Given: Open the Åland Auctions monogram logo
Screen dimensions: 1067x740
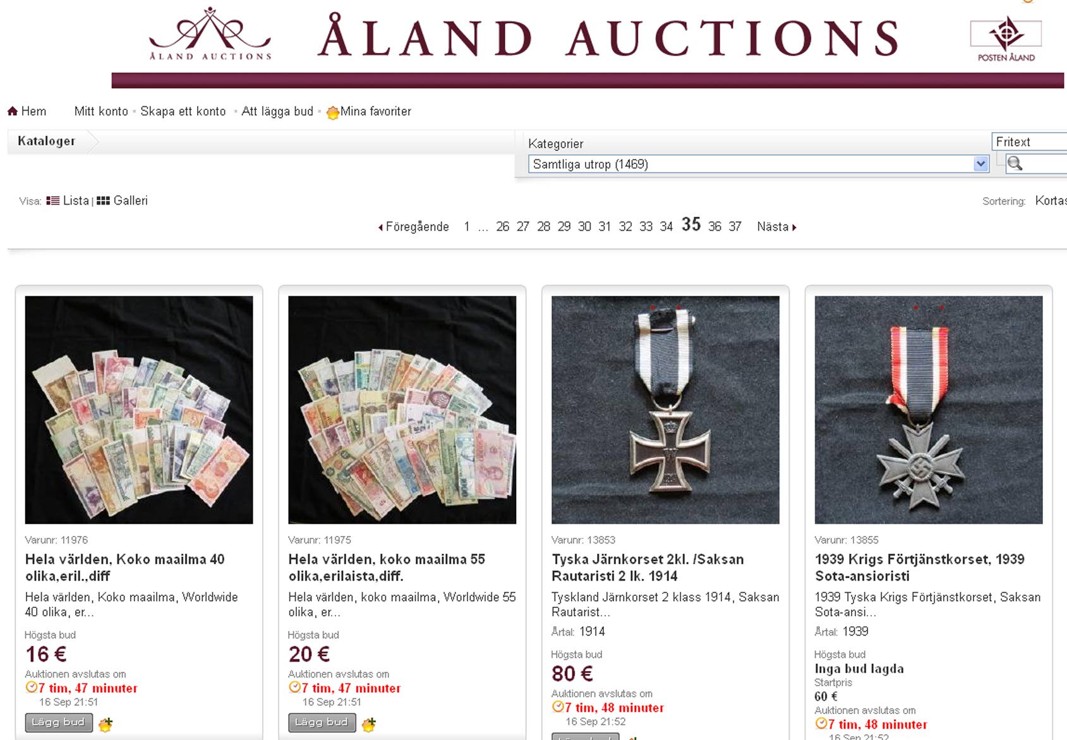Looking at the screenshot, I should [x=210, y=34].
